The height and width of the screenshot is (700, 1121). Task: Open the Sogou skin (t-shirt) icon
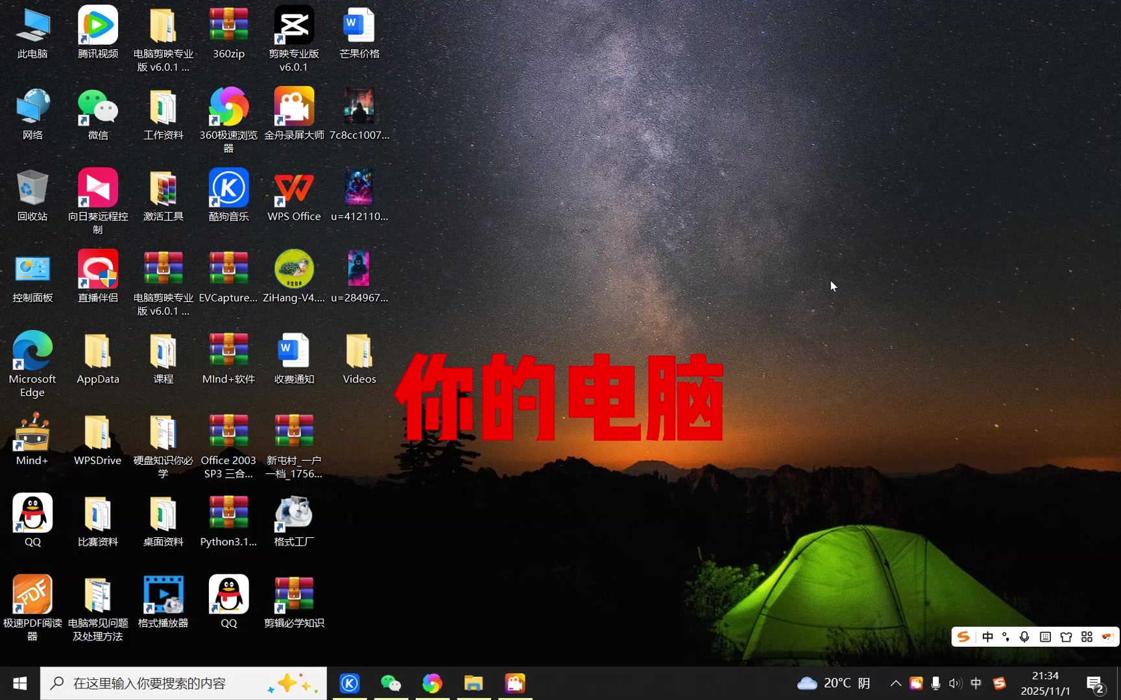[1066, 637]
